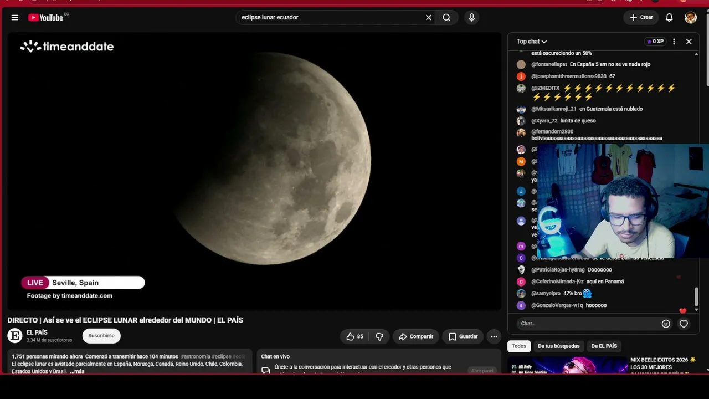
Task: Select the De tus búsquedas chip
Action: point(559,346)
